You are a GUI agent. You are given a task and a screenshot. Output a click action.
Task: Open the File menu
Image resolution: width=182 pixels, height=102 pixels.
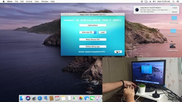click(16, 1)
